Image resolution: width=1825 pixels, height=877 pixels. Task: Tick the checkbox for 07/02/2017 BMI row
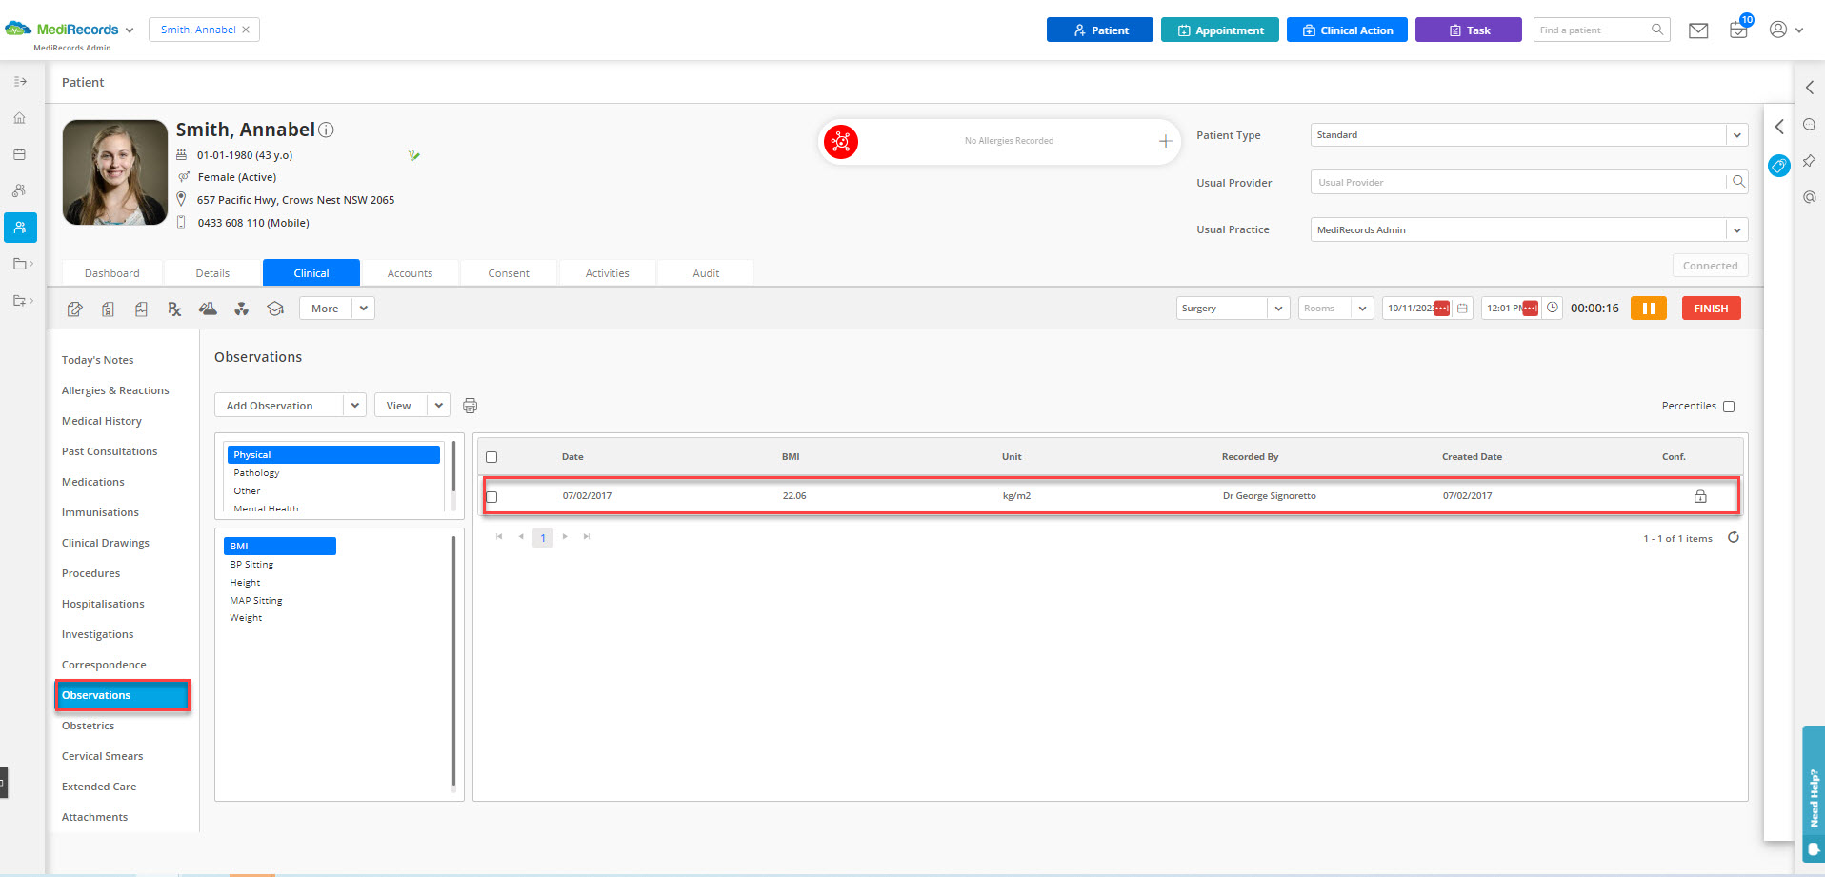pos(491,497)
